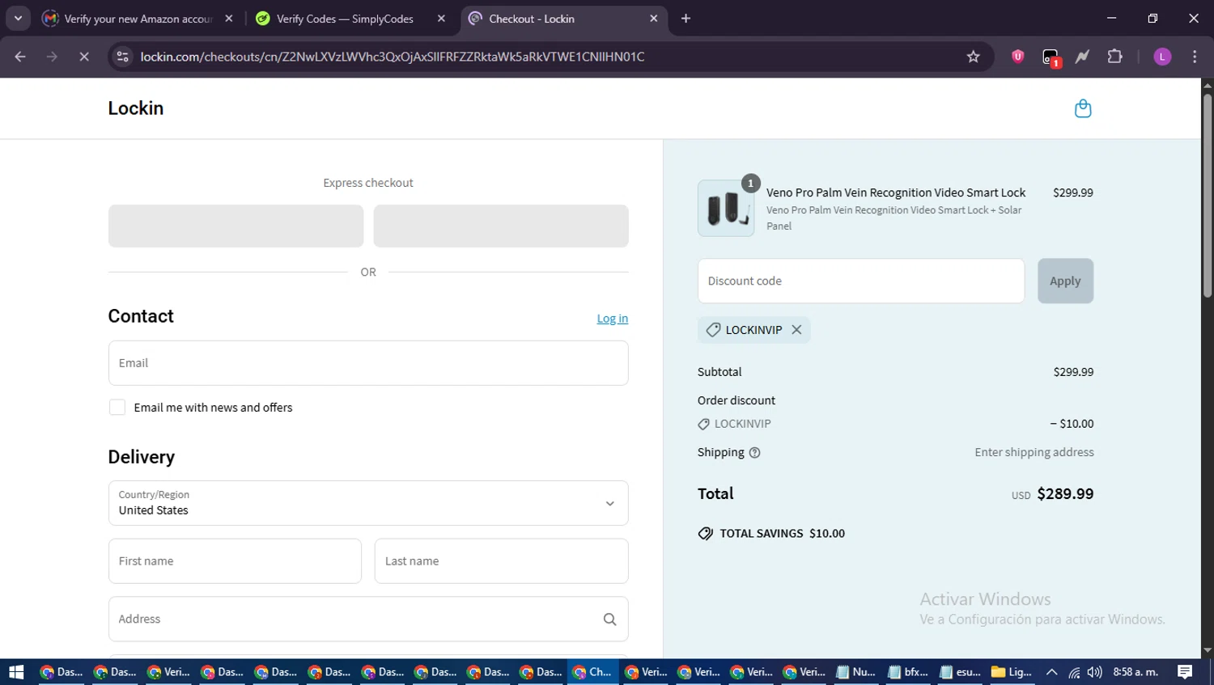Image resolution: width=1214 pixels, height=685 pixels.
Task: View site information icon in address bar
Action: click(x=123, y=57)
